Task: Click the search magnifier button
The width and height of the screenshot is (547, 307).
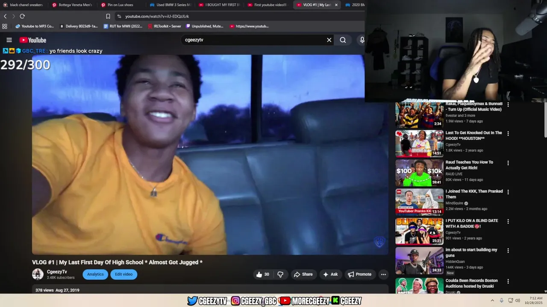Action: point(343,40)
